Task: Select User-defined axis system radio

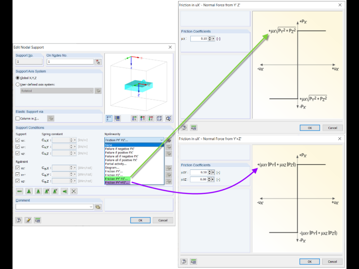Action: (17, 84)
